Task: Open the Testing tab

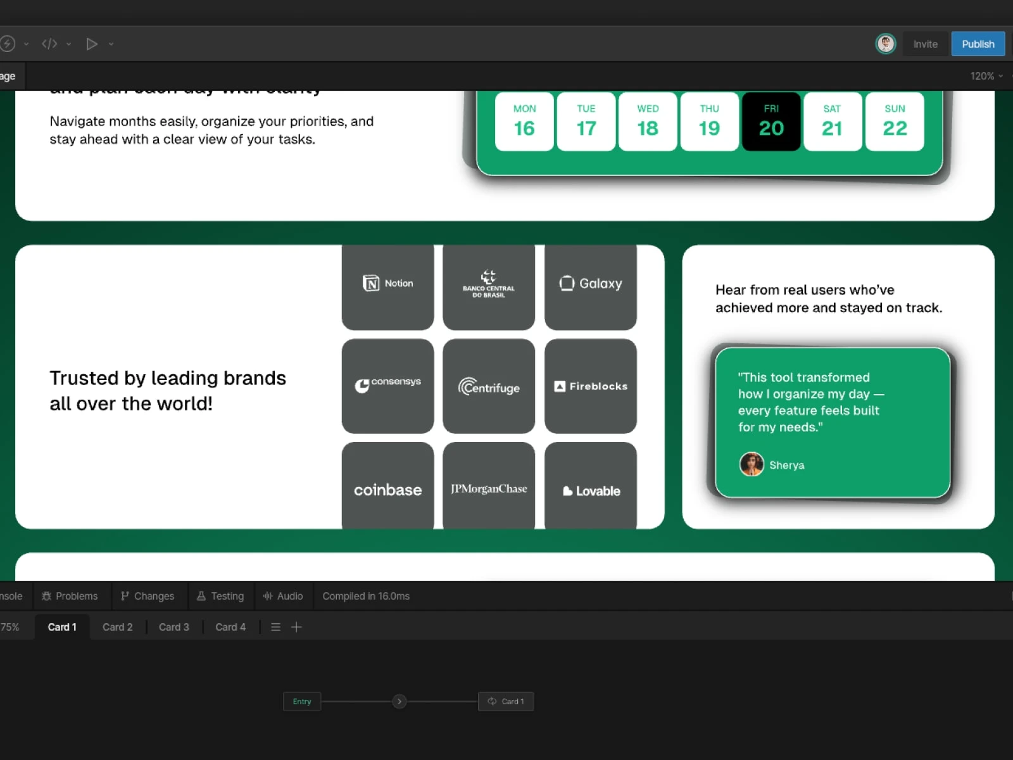Action: 220,596
